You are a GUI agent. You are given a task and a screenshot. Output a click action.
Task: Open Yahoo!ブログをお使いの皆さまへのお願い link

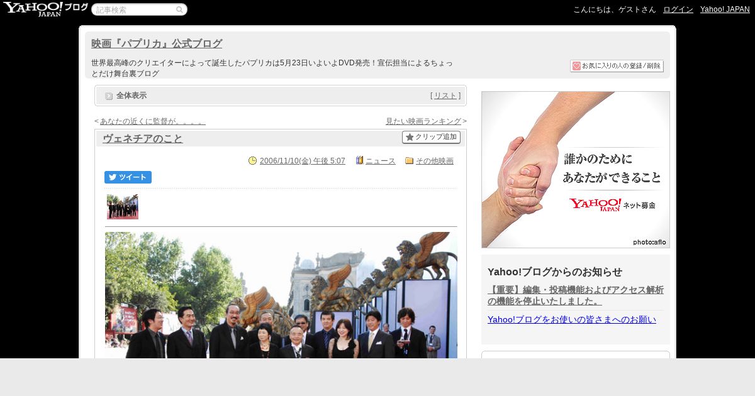pos(572,319)
